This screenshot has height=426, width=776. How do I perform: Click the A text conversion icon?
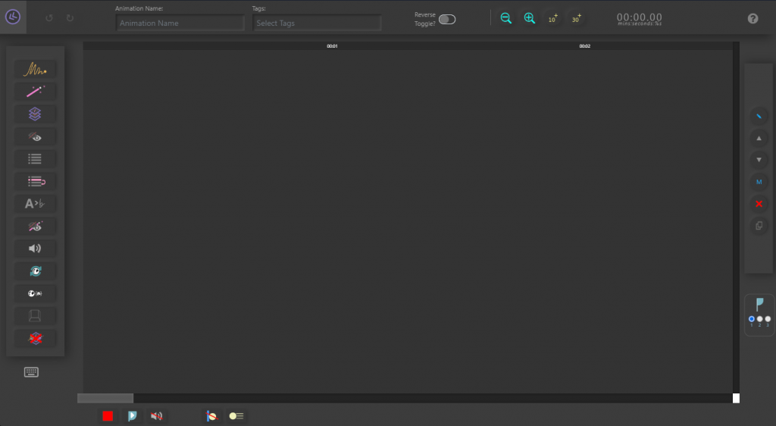click(x=35, y=204)
